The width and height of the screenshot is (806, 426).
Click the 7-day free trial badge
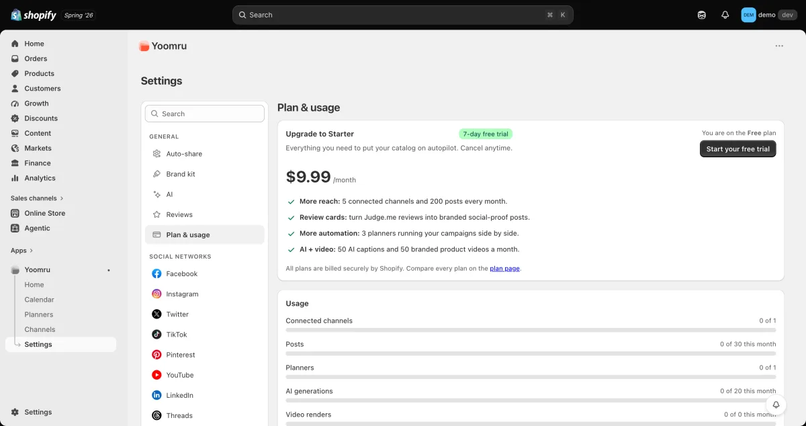point(486,134)
